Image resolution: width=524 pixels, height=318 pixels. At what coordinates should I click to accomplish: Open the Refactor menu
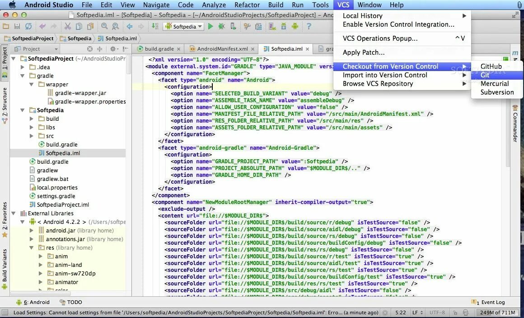tap(247, 5)
